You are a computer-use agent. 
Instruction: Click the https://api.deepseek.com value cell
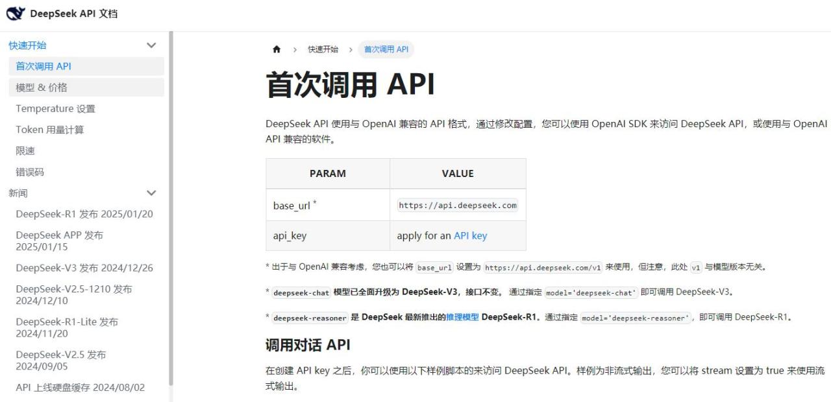(458, 206)
